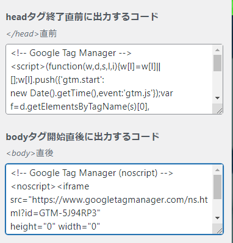
Task: Click the head textarea resize grip corner
Action: coord(219,110)
